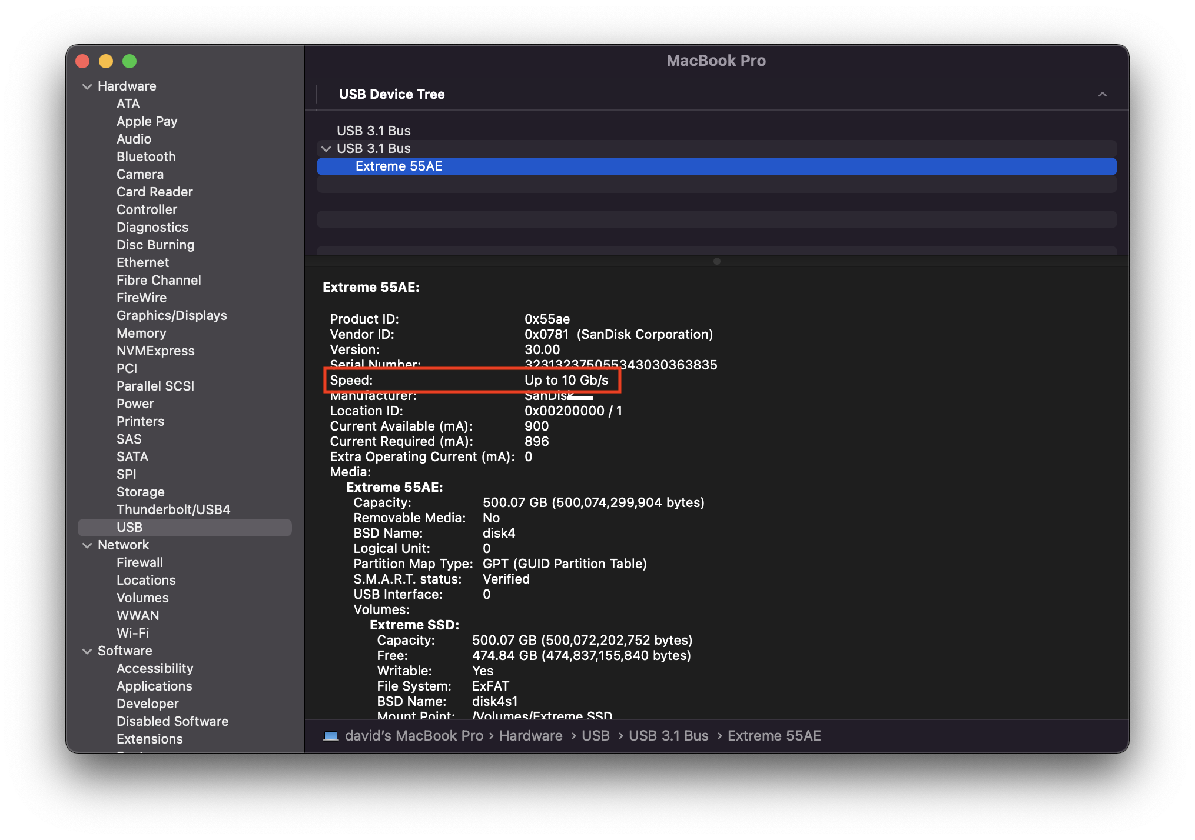
Task: Click Hardware in the bottom path bar
Action: [x=530, y=736]
